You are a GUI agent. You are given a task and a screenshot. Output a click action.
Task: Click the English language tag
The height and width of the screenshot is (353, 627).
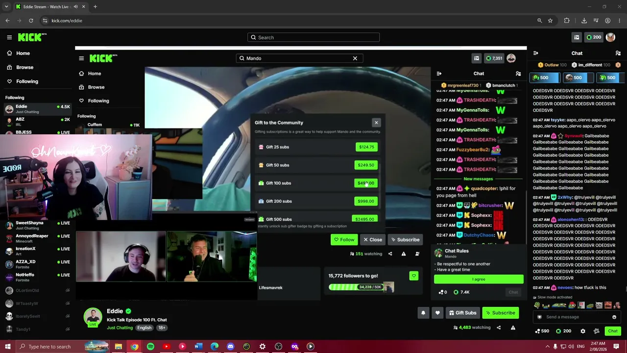[x=144, y=328]
